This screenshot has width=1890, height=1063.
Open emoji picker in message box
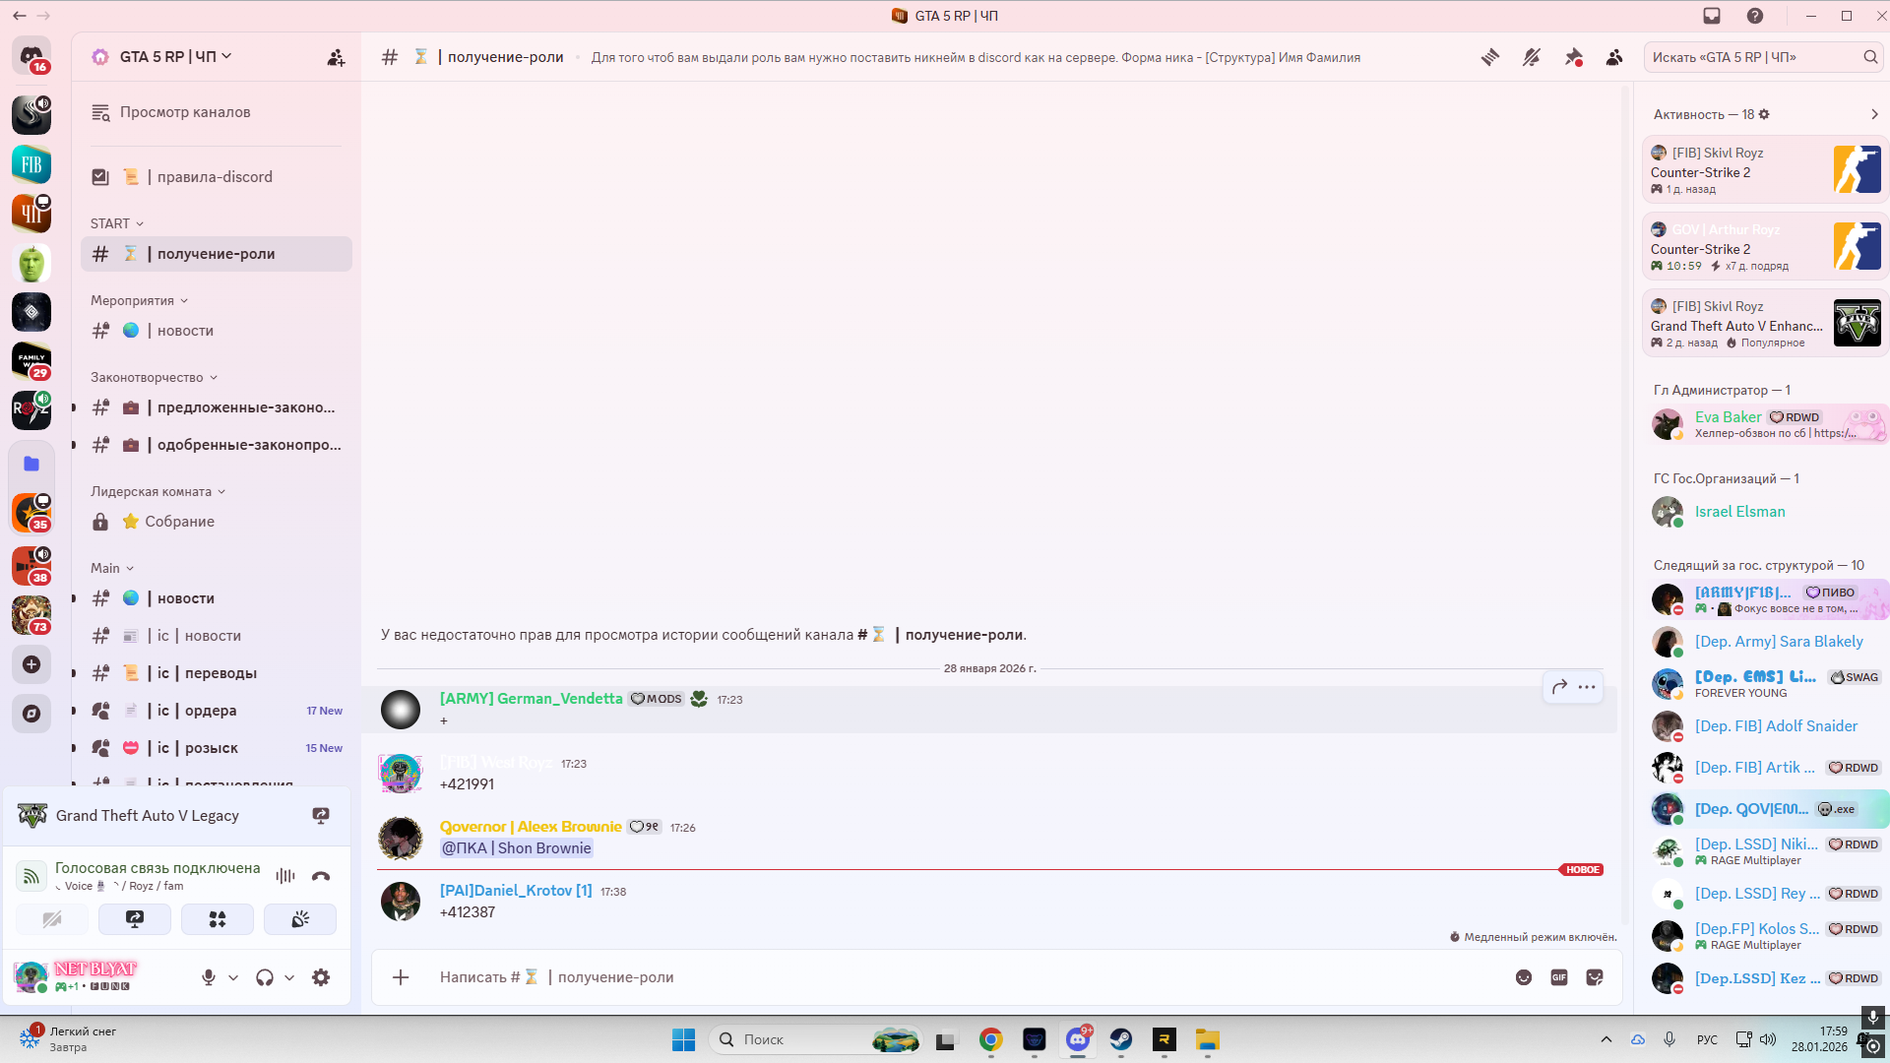coord(1524,977)
